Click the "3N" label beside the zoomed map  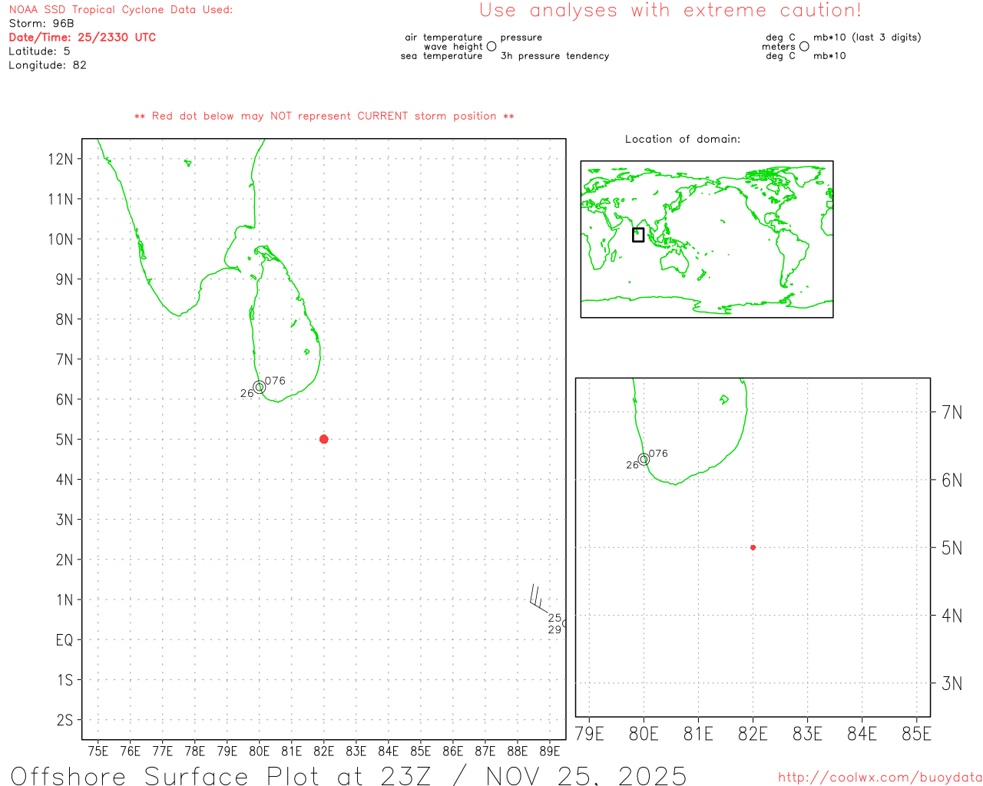pyautogui.click(x=952, y=683)
